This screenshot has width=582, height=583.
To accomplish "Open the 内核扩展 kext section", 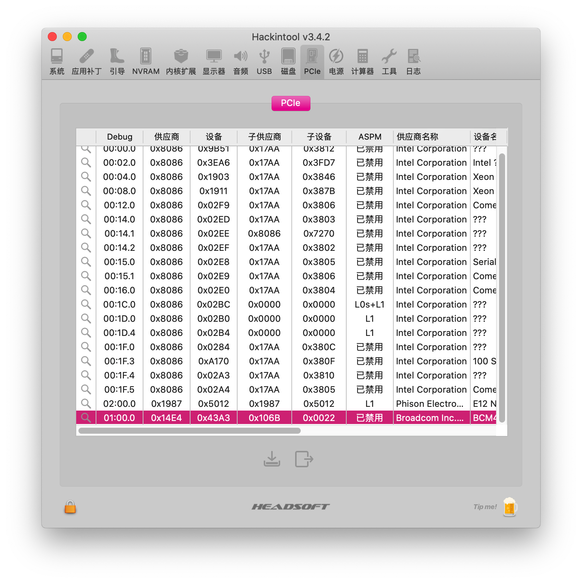I will pos(181,62).
